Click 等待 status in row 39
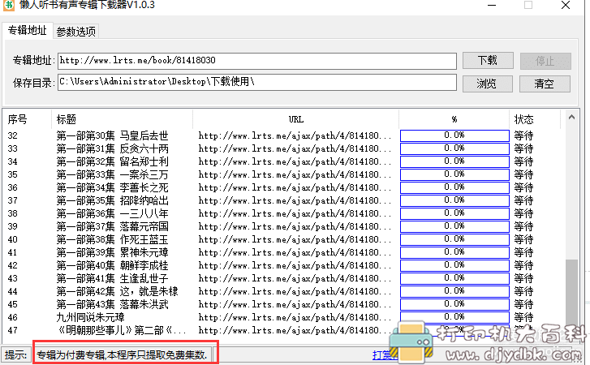 [x=523, y=226]
